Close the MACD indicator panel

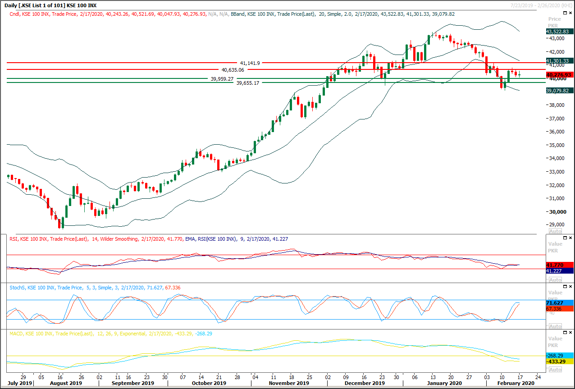tap(570, 332)
